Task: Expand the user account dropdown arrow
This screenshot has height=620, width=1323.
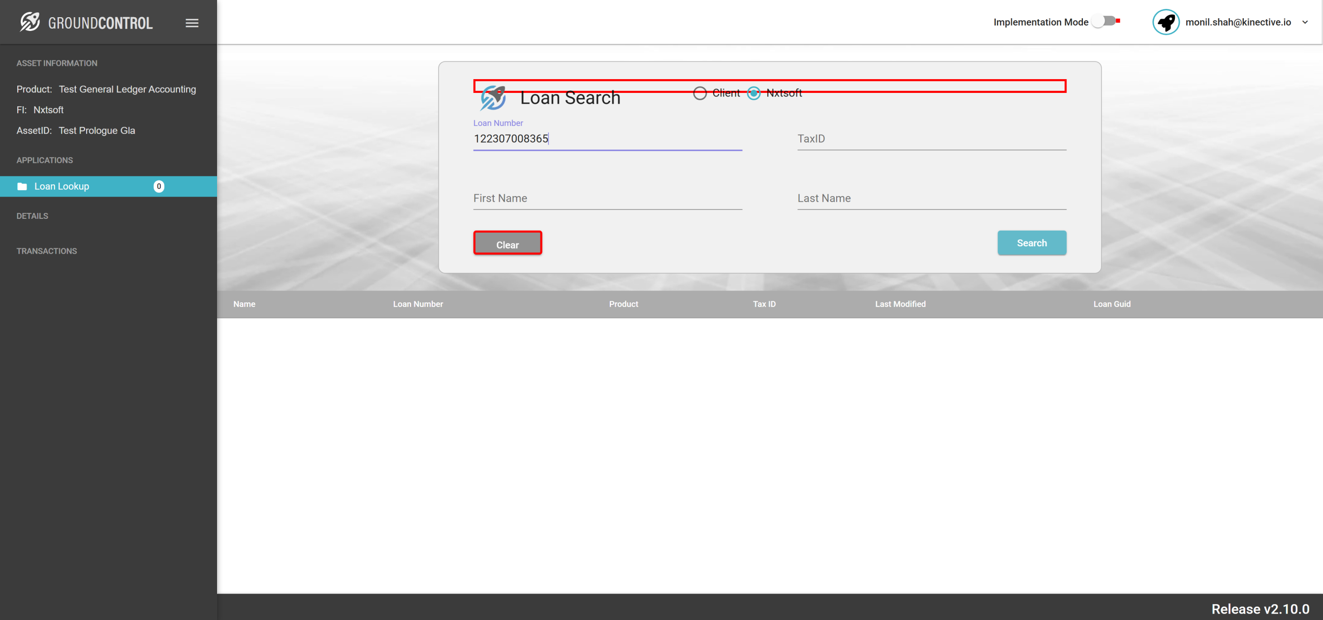Action: [x=1304, y=22]
